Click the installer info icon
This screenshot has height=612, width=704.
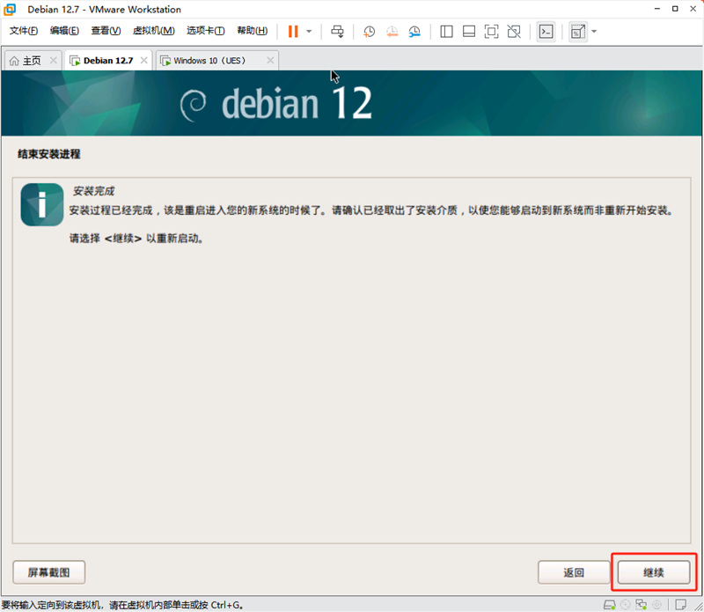pyautogui.click(x=42, y=204)
